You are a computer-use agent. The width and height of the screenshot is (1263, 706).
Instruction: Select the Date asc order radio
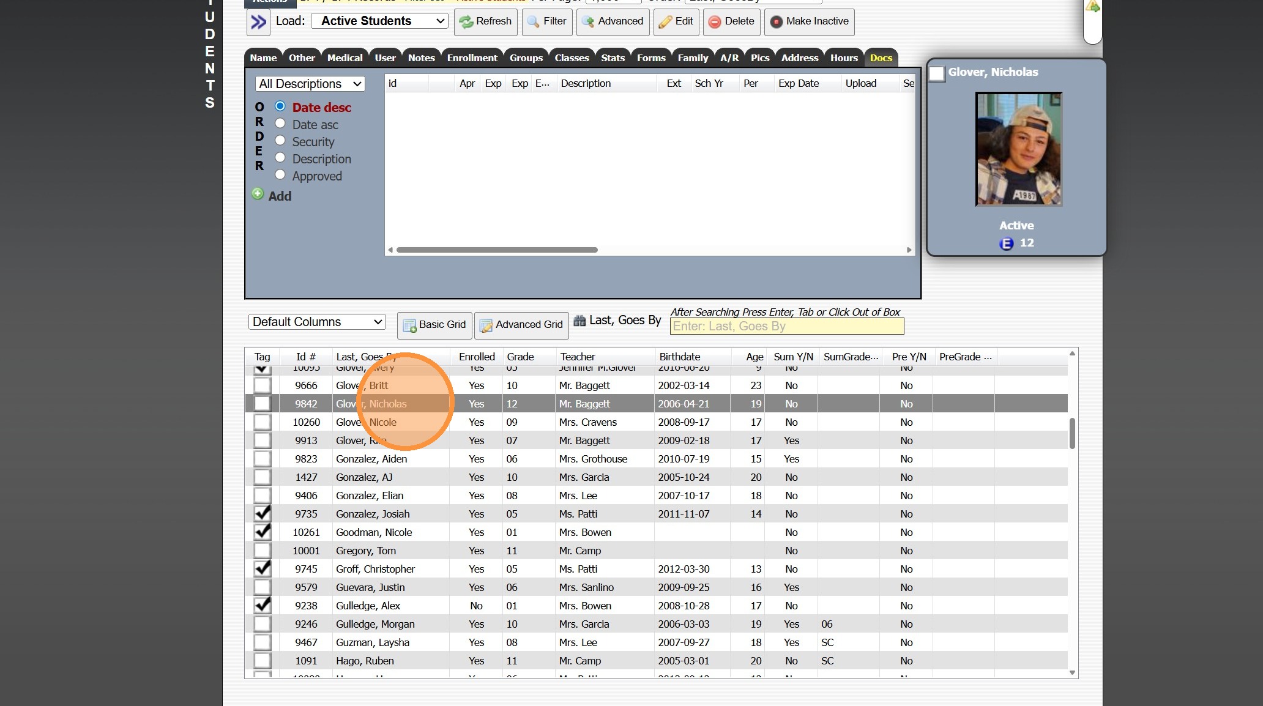280,124
